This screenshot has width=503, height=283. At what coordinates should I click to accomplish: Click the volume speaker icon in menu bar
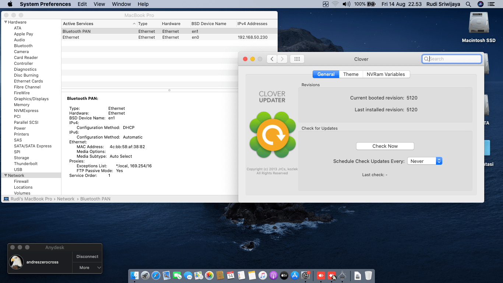coord(346,4)
